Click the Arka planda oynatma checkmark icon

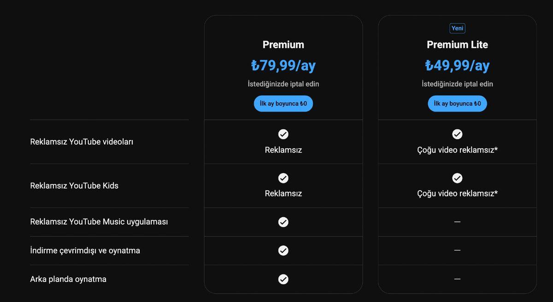coord(283,279)
